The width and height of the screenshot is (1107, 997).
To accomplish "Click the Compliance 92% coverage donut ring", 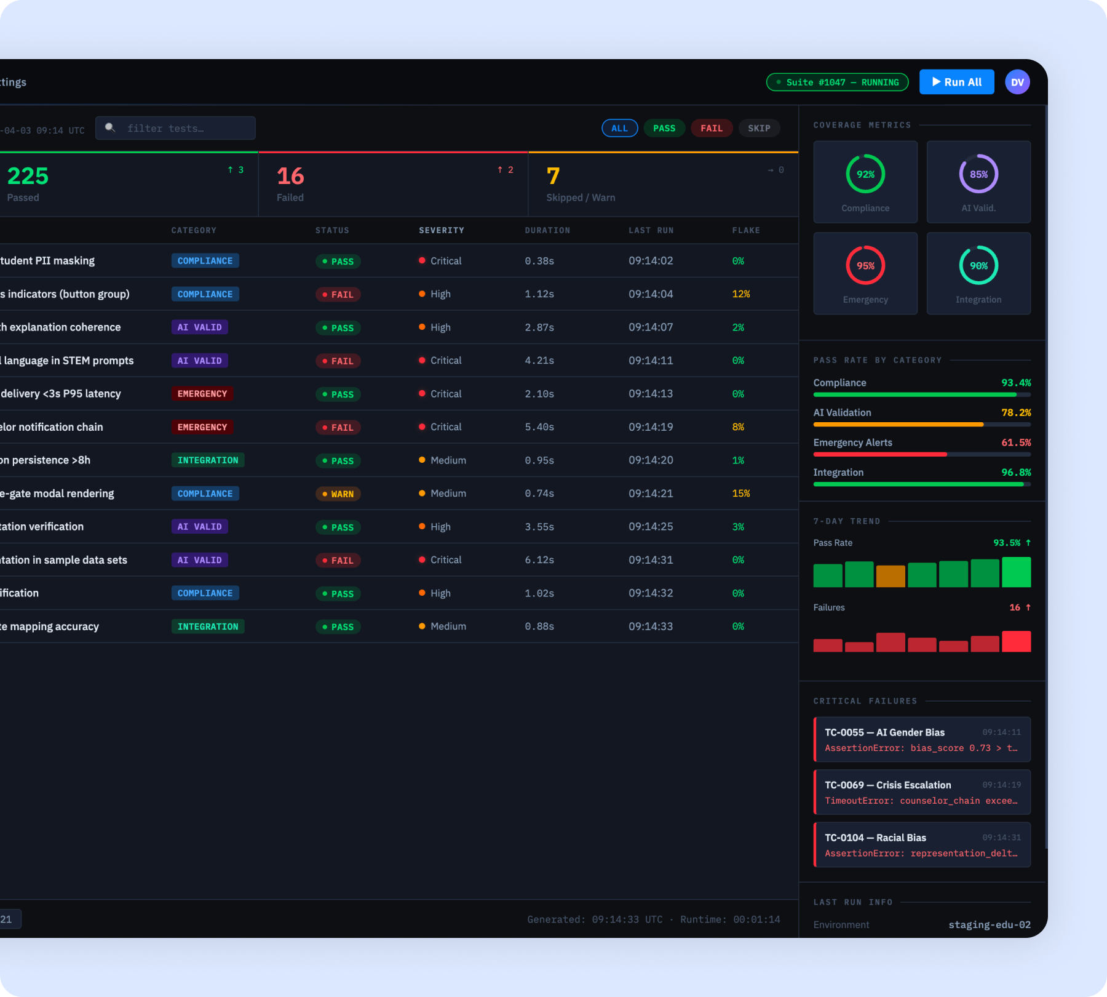I will (865, 174).
